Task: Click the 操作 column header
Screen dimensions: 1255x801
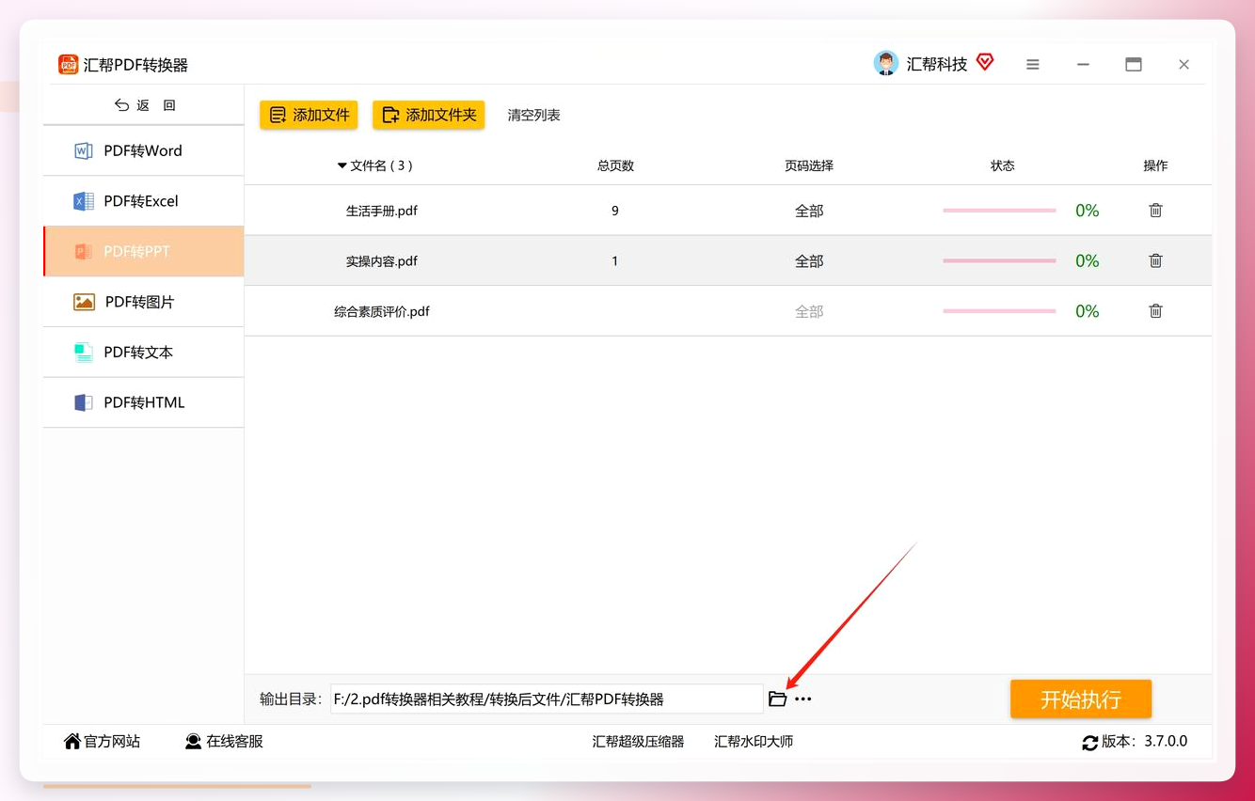Action: (x=1155, y=165)
